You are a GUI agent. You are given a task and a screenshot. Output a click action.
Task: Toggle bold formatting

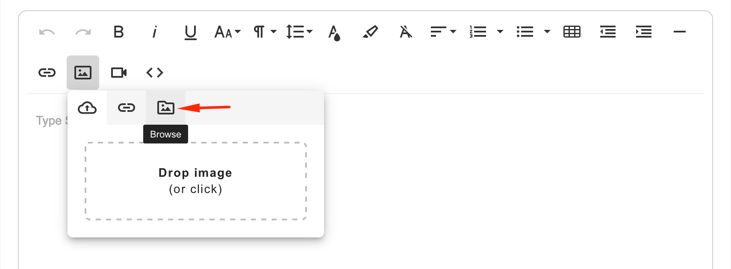tap(119, 32)
